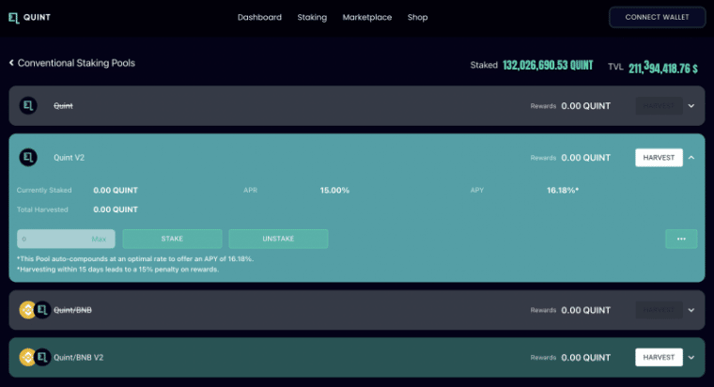Expand the Quint pool row chevron
Screen dimensions: 714x387
pyautogui.click(x=691, y=106)
